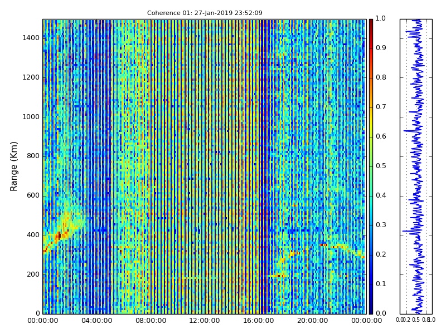Screen dimensions: 446x334
Task: Click the colorbar 1.0 label
Action: (381, 18)
